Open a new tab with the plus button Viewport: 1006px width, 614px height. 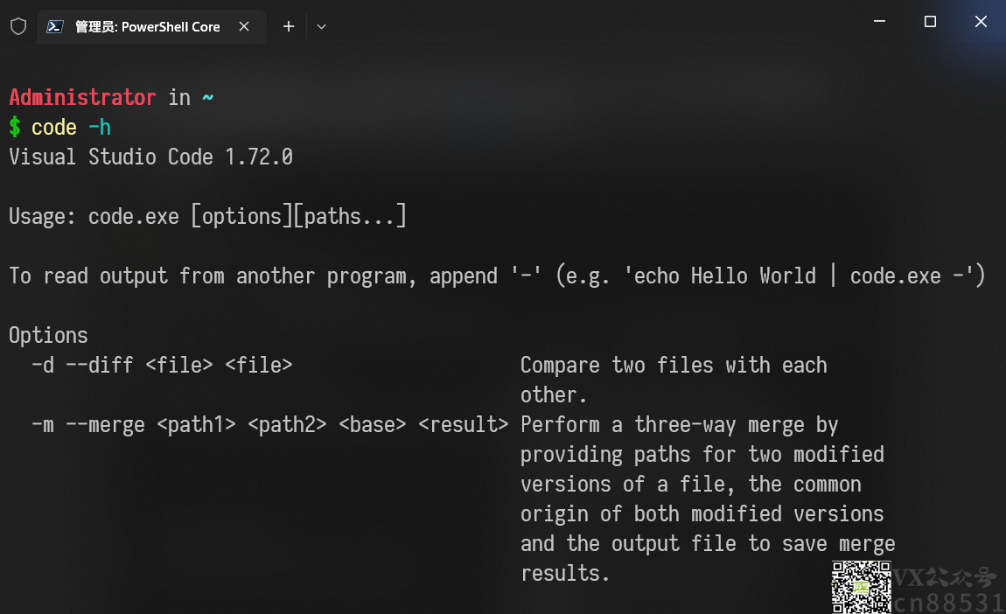pos(289,26)
